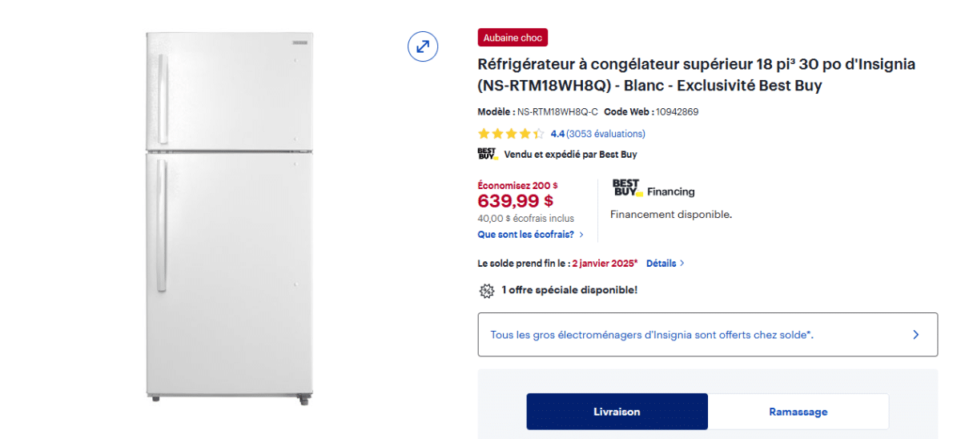Image resolution: width=961 pixels, height=439 pixels.
Task: Expand the chevron beside Que sont les écofrais
Action: click(581, 235)
